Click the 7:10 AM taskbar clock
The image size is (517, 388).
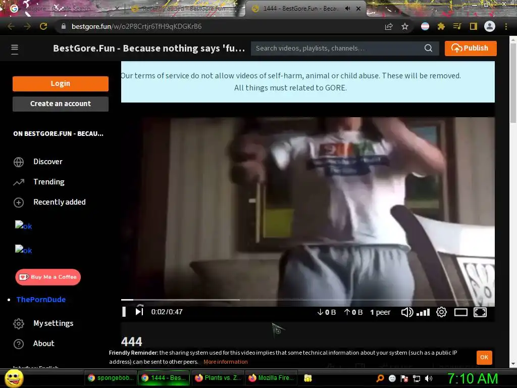click(472, 378)
